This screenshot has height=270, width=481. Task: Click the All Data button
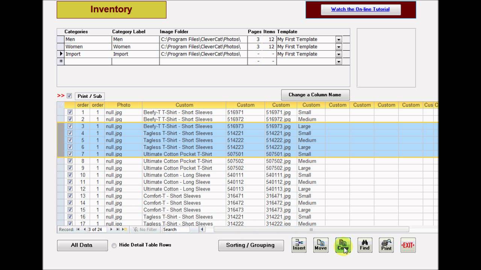[82, 245]
